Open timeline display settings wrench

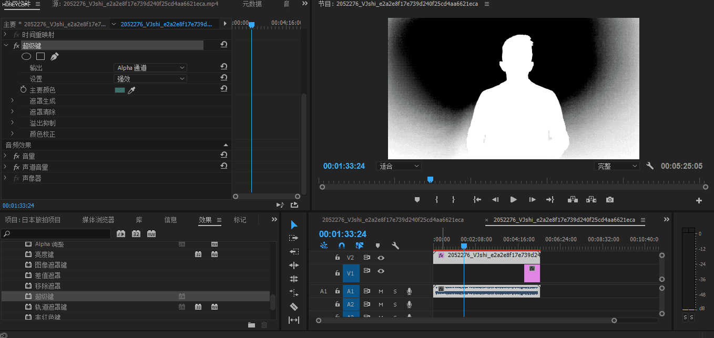(395, 245)
